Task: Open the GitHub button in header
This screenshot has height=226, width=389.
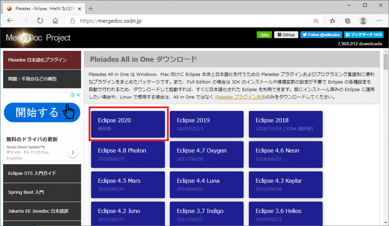Action: point(286,35)
